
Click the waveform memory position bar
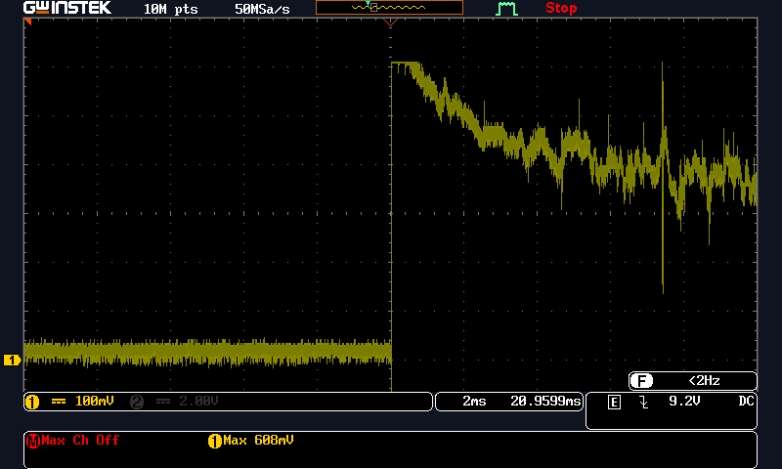click(x=389, y=8)
